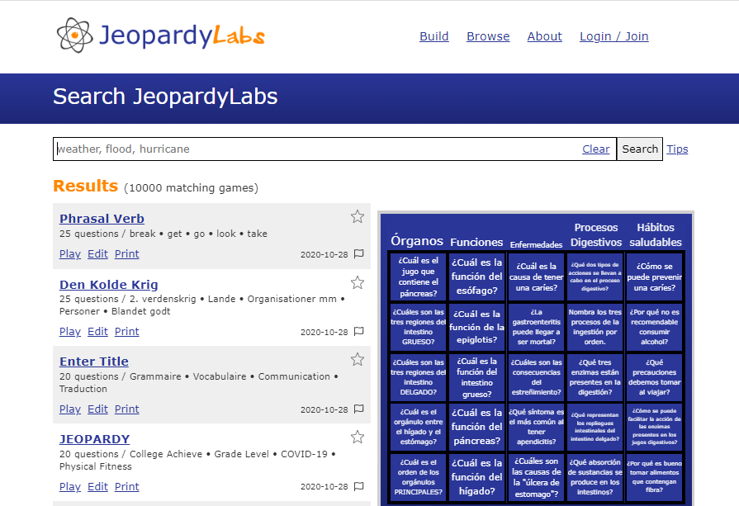Viewport: 739px width, 506px height.
Task: Click the Phrasal Verb date 2020-10-28
Action: tap(324, 254)
